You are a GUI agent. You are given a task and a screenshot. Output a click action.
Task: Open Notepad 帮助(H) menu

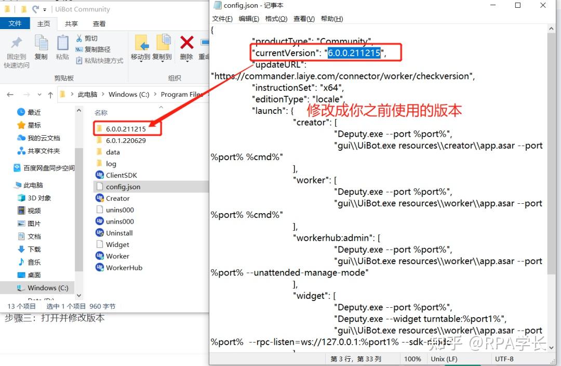click(x=332, y=19)
